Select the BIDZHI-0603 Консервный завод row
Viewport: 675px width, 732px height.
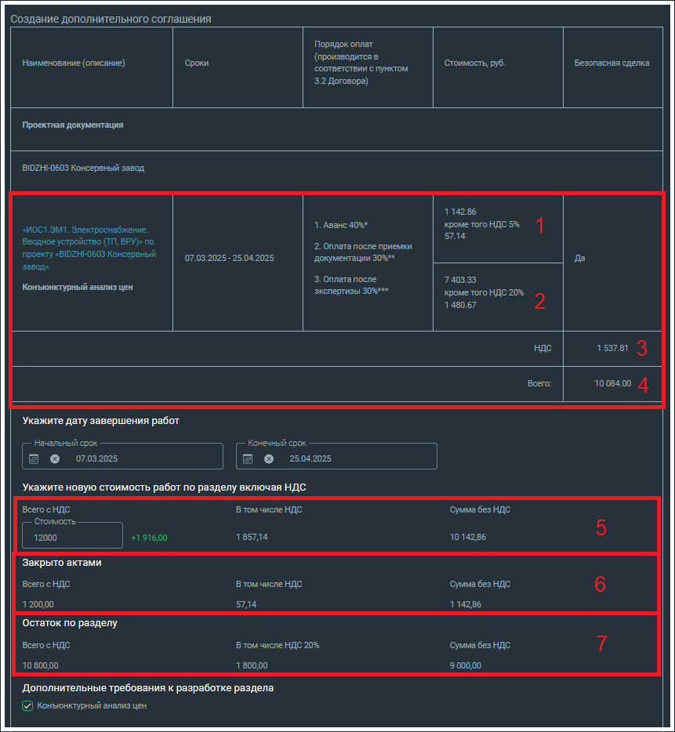click(83, 168)
